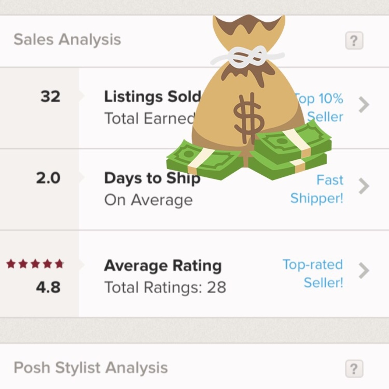Select the Listings Sold title
The width and height of the screenshot is (389, 389).
pos(152,97)
